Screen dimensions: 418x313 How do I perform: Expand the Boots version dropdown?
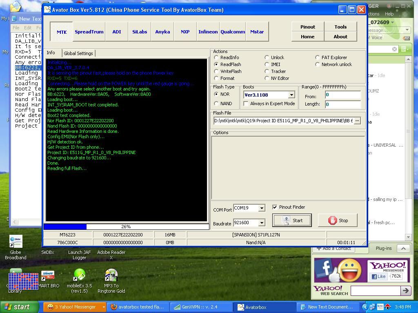291,95
